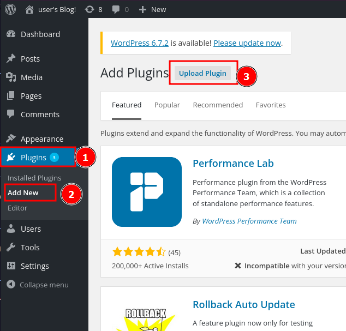
Task: Open the New content menu
Action: click(x=158, y=10)
